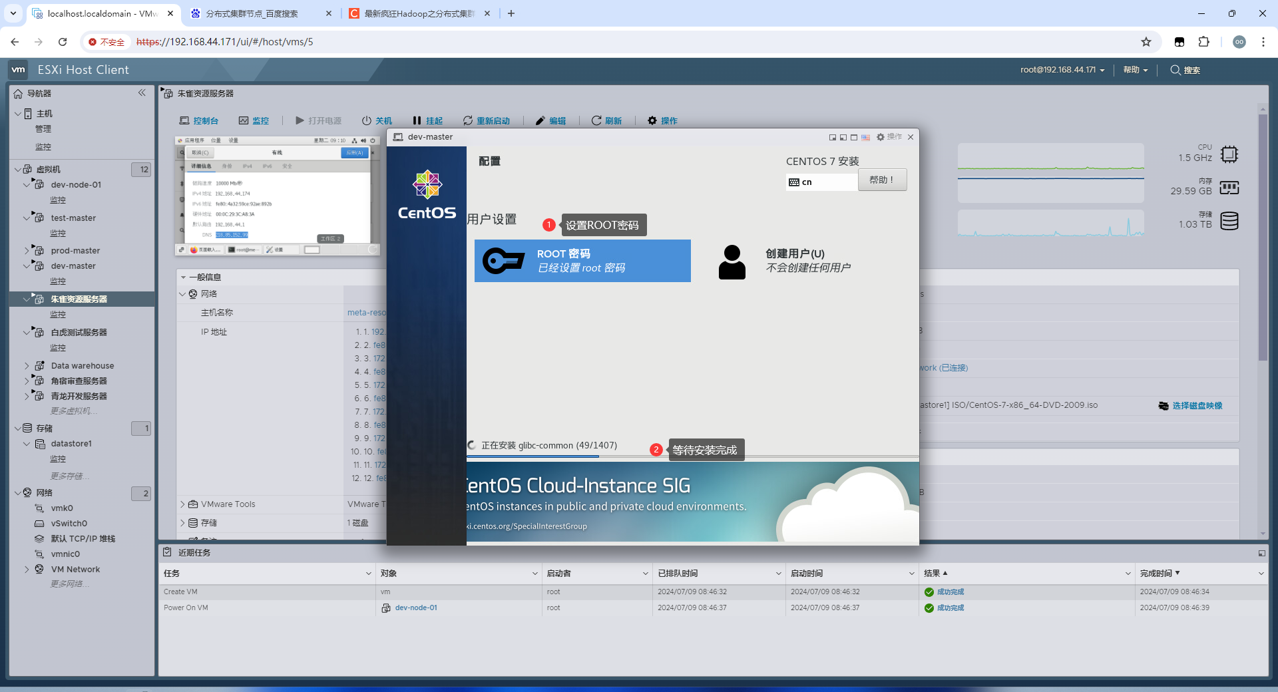Click the 不安全 security warning badge
This screenshot has height=692, width=1278.
coord(106,42)
